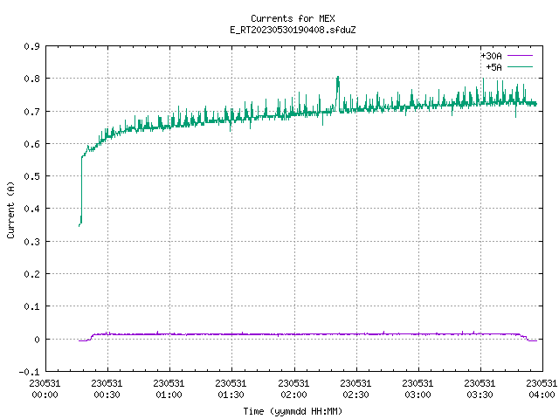Click the y-axis tick label 0.1
The image size is (559, 419).
pyautogui.click(x=31, y=306)
